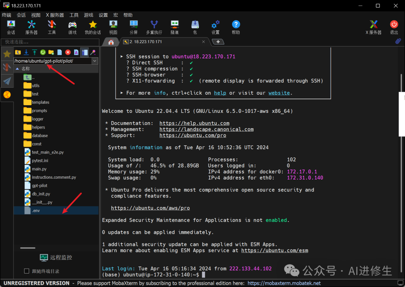Click the mobaxterm.mobatek.net link

point(284,283)
